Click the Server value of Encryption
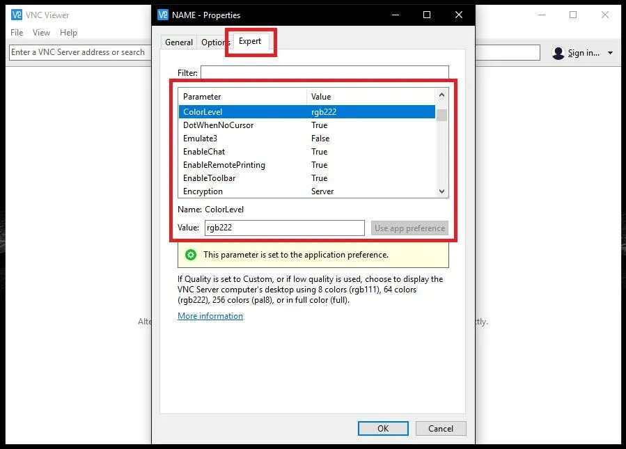 coord(322,191)
